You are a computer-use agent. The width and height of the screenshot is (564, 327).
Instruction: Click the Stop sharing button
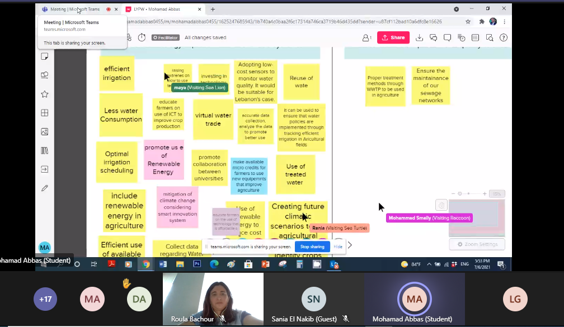click(312, 247)
